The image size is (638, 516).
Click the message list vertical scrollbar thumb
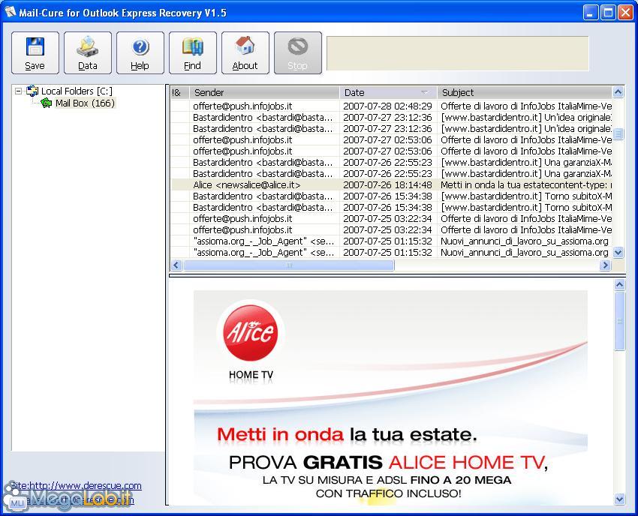[618, 133]
